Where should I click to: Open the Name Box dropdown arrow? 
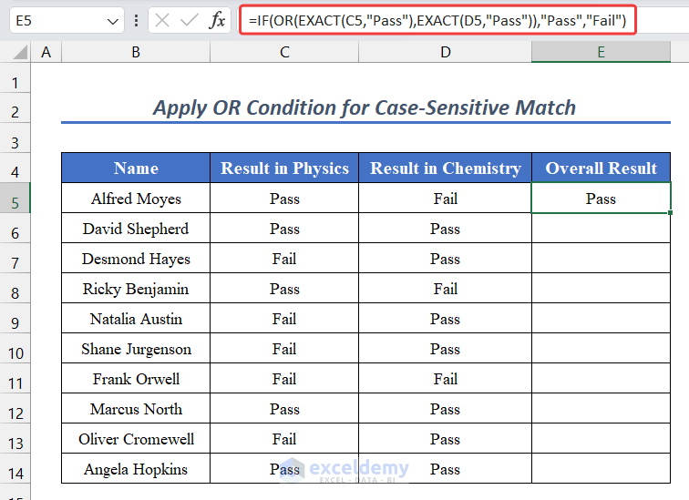point(112,20)
